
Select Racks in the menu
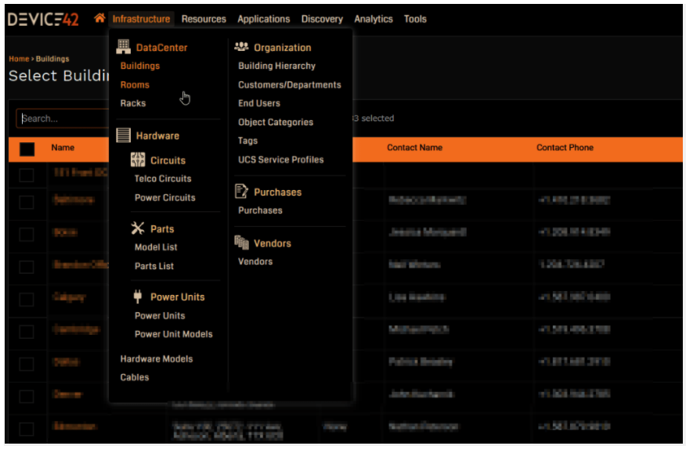pyautogui.click(x=133, y=103)
